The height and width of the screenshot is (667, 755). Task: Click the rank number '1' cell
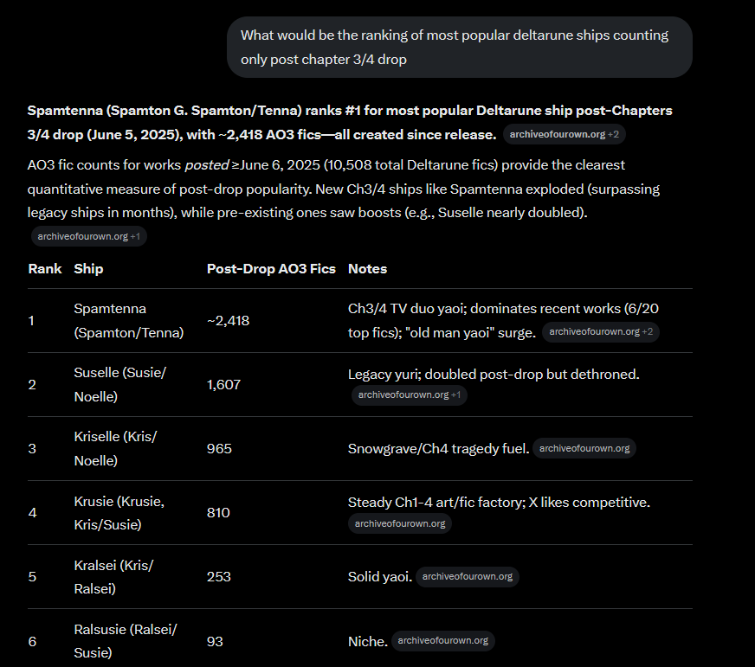(x=31, y=320)
